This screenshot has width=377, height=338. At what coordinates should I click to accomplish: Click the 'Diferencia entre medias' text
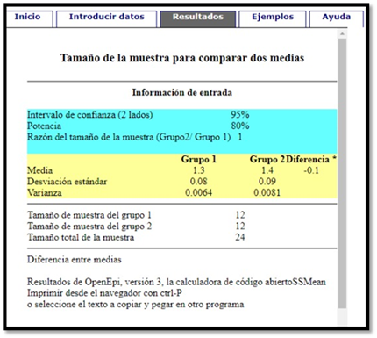click(x=75, y=260)
